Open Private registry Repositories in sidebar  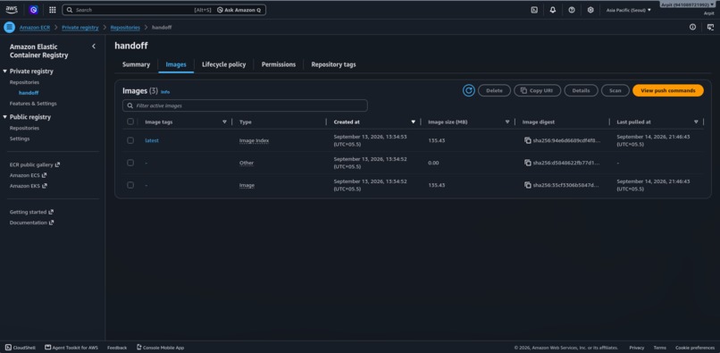coord(24,82)
